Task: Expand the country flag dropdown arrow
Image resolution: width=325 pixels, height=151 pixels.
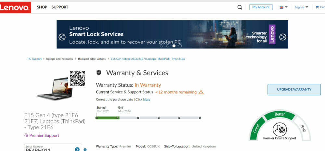Action: 286,7
